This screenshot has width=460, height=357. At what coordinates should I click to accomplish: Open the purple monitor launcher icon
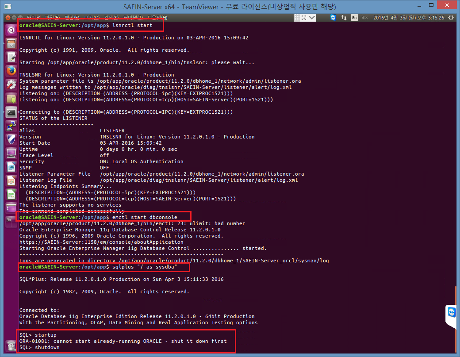point(11,153)
